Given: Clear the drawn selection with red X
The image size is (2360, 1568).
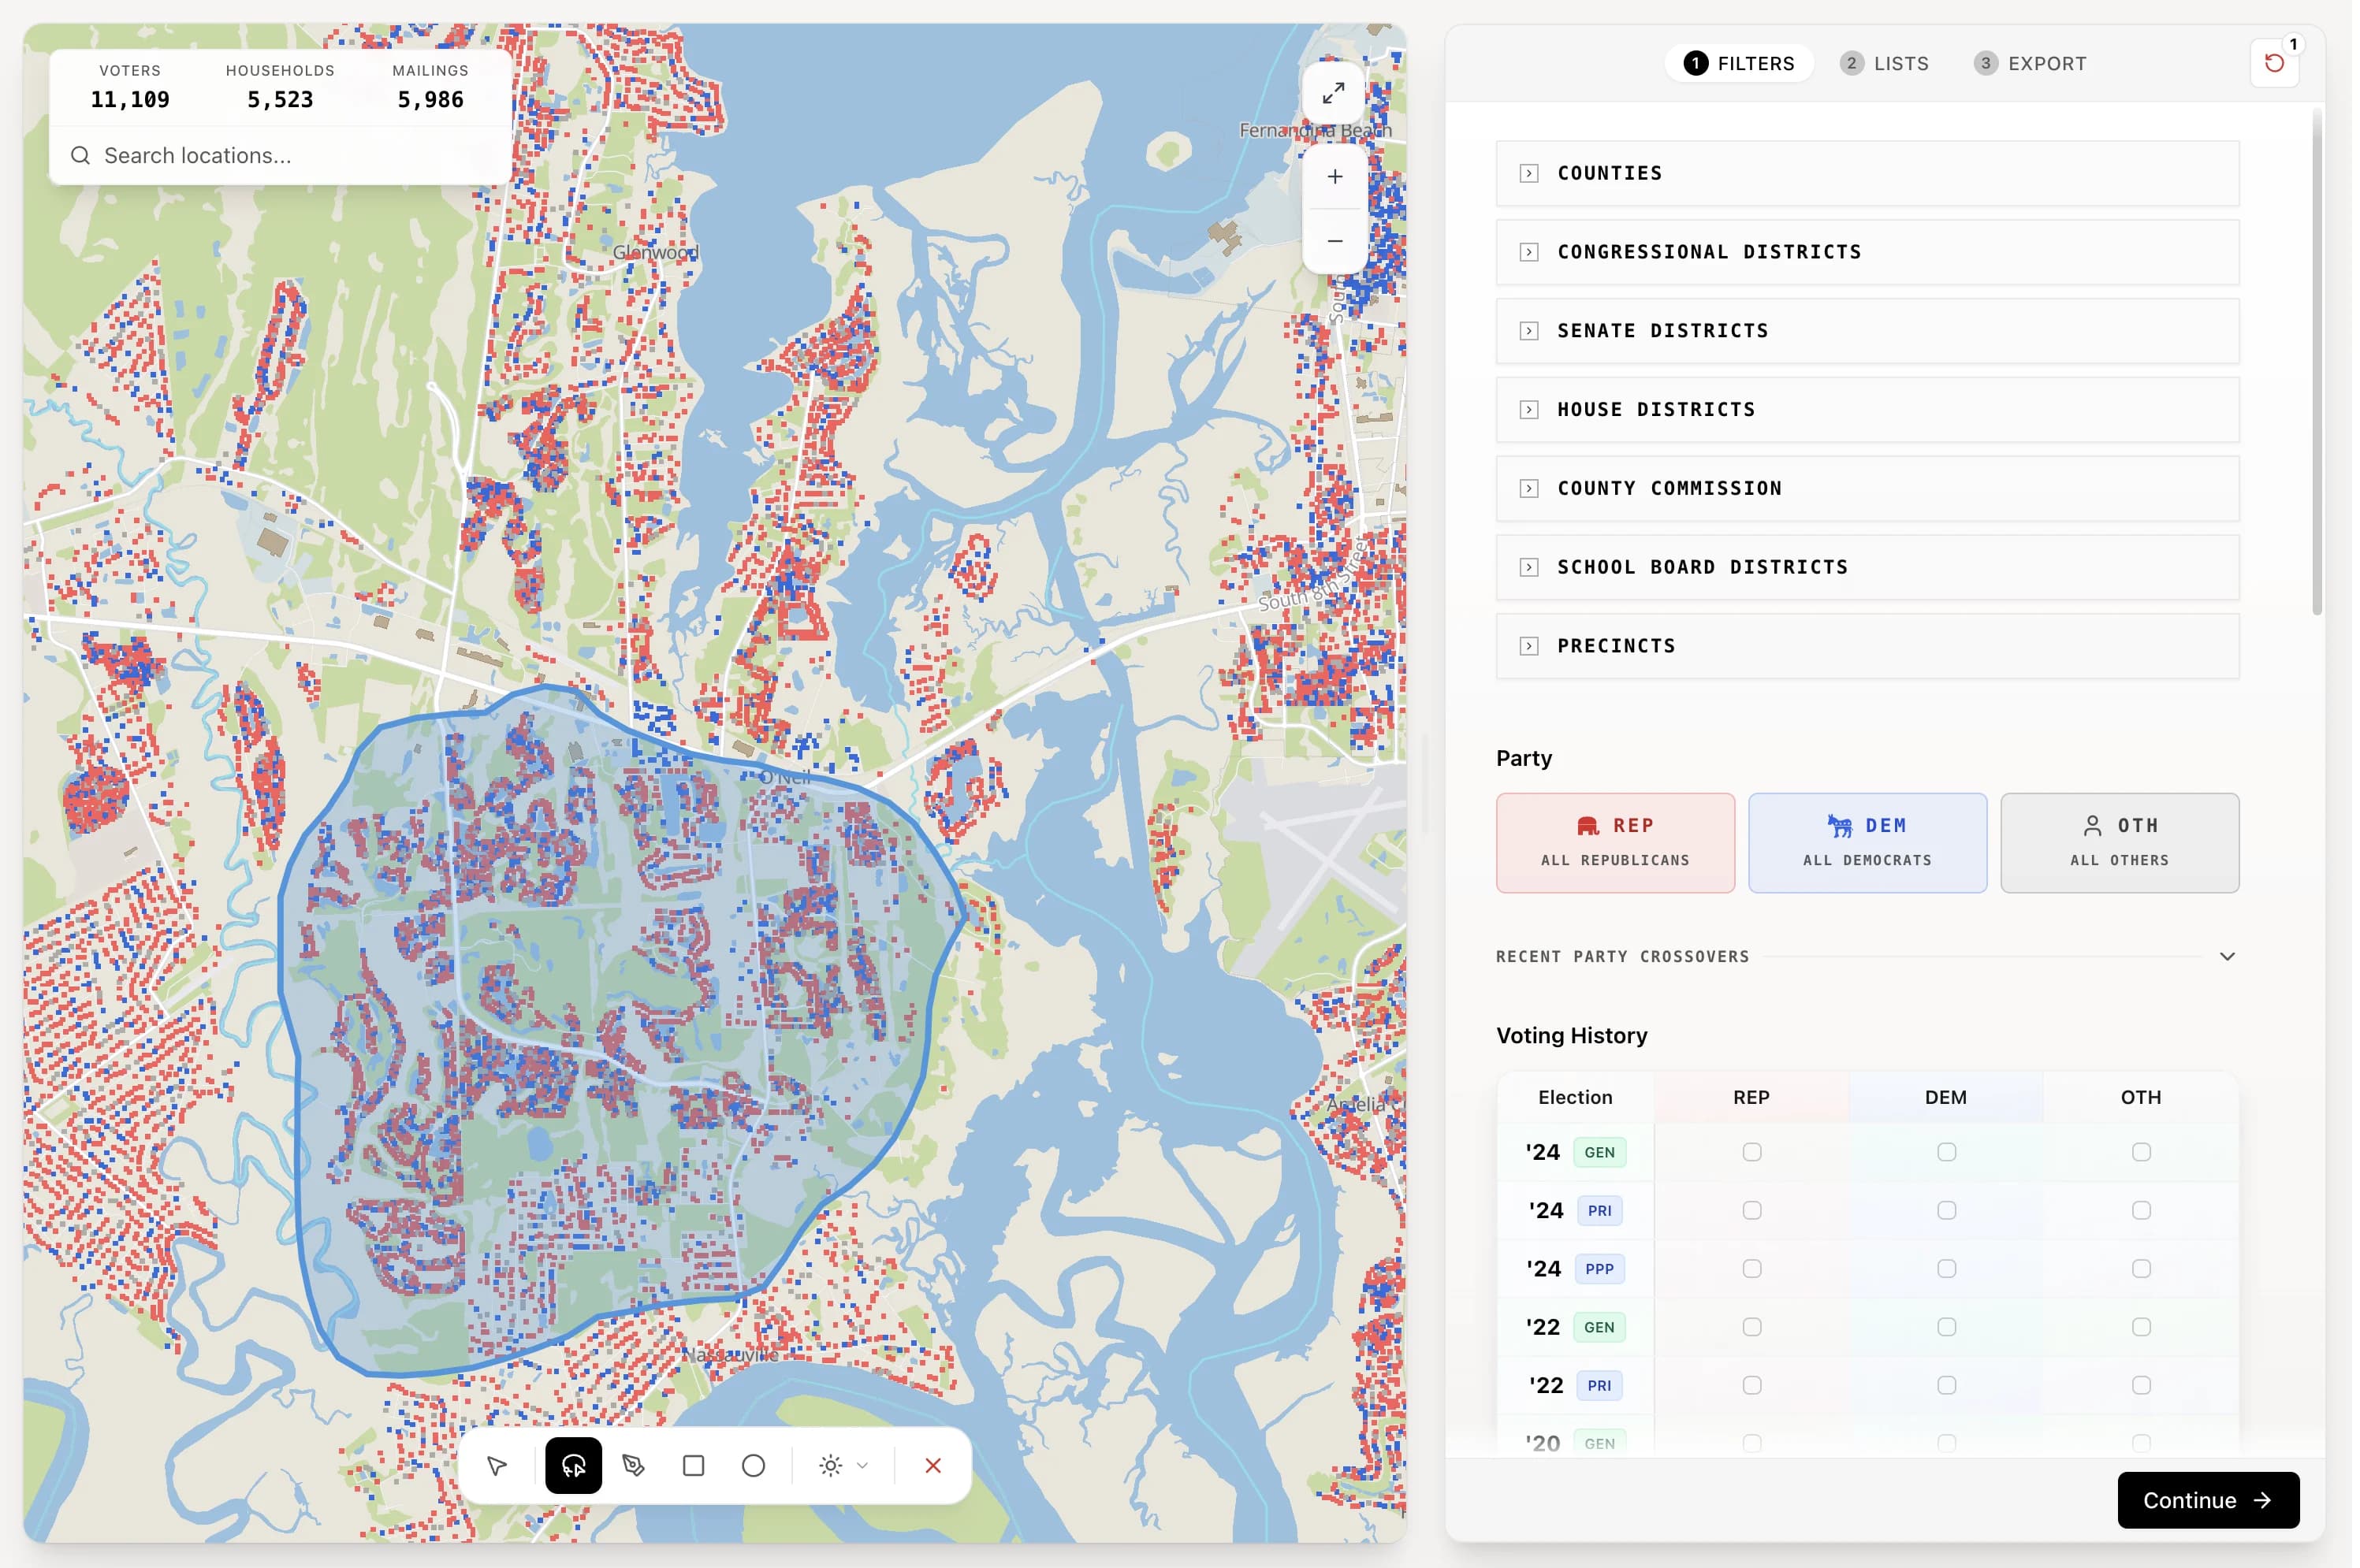Looking at the screenshot, I should click(932, 1465).
